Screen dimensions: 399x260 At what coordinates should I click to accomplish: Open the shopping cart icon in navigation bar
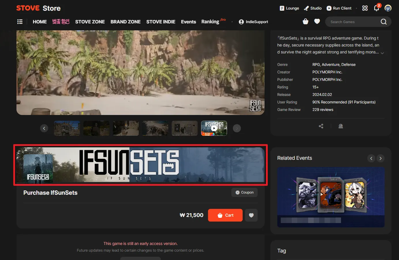click(x=306, y=21)
